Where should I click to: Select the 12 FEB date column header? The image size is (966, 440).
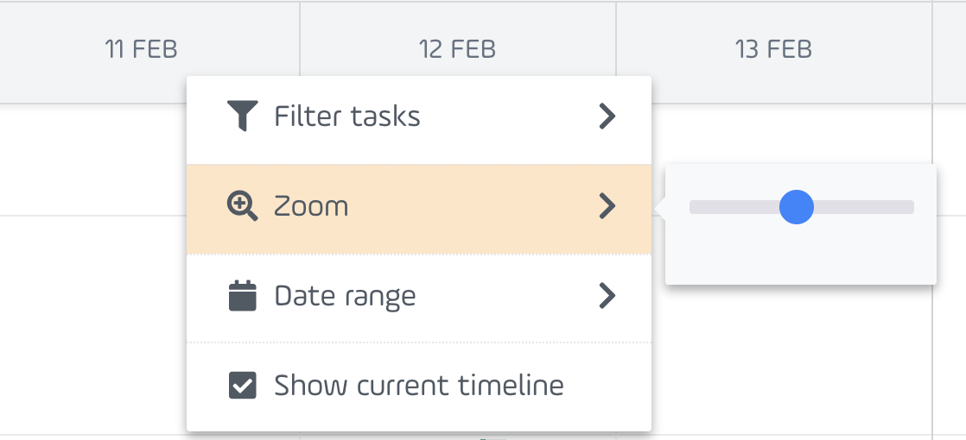[x=457, y=49]
